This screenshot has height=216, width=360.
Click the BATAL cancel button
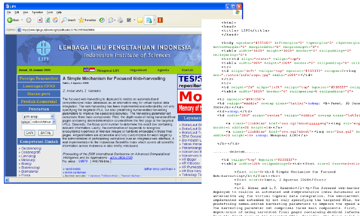click(x=45, y=133)
